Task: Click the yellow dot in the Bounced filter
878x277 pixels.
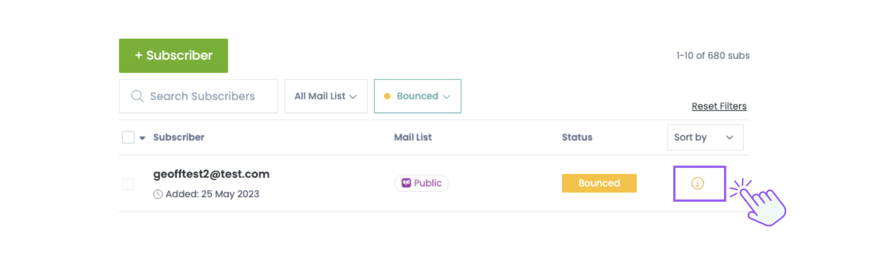Action: click(387, 96)
